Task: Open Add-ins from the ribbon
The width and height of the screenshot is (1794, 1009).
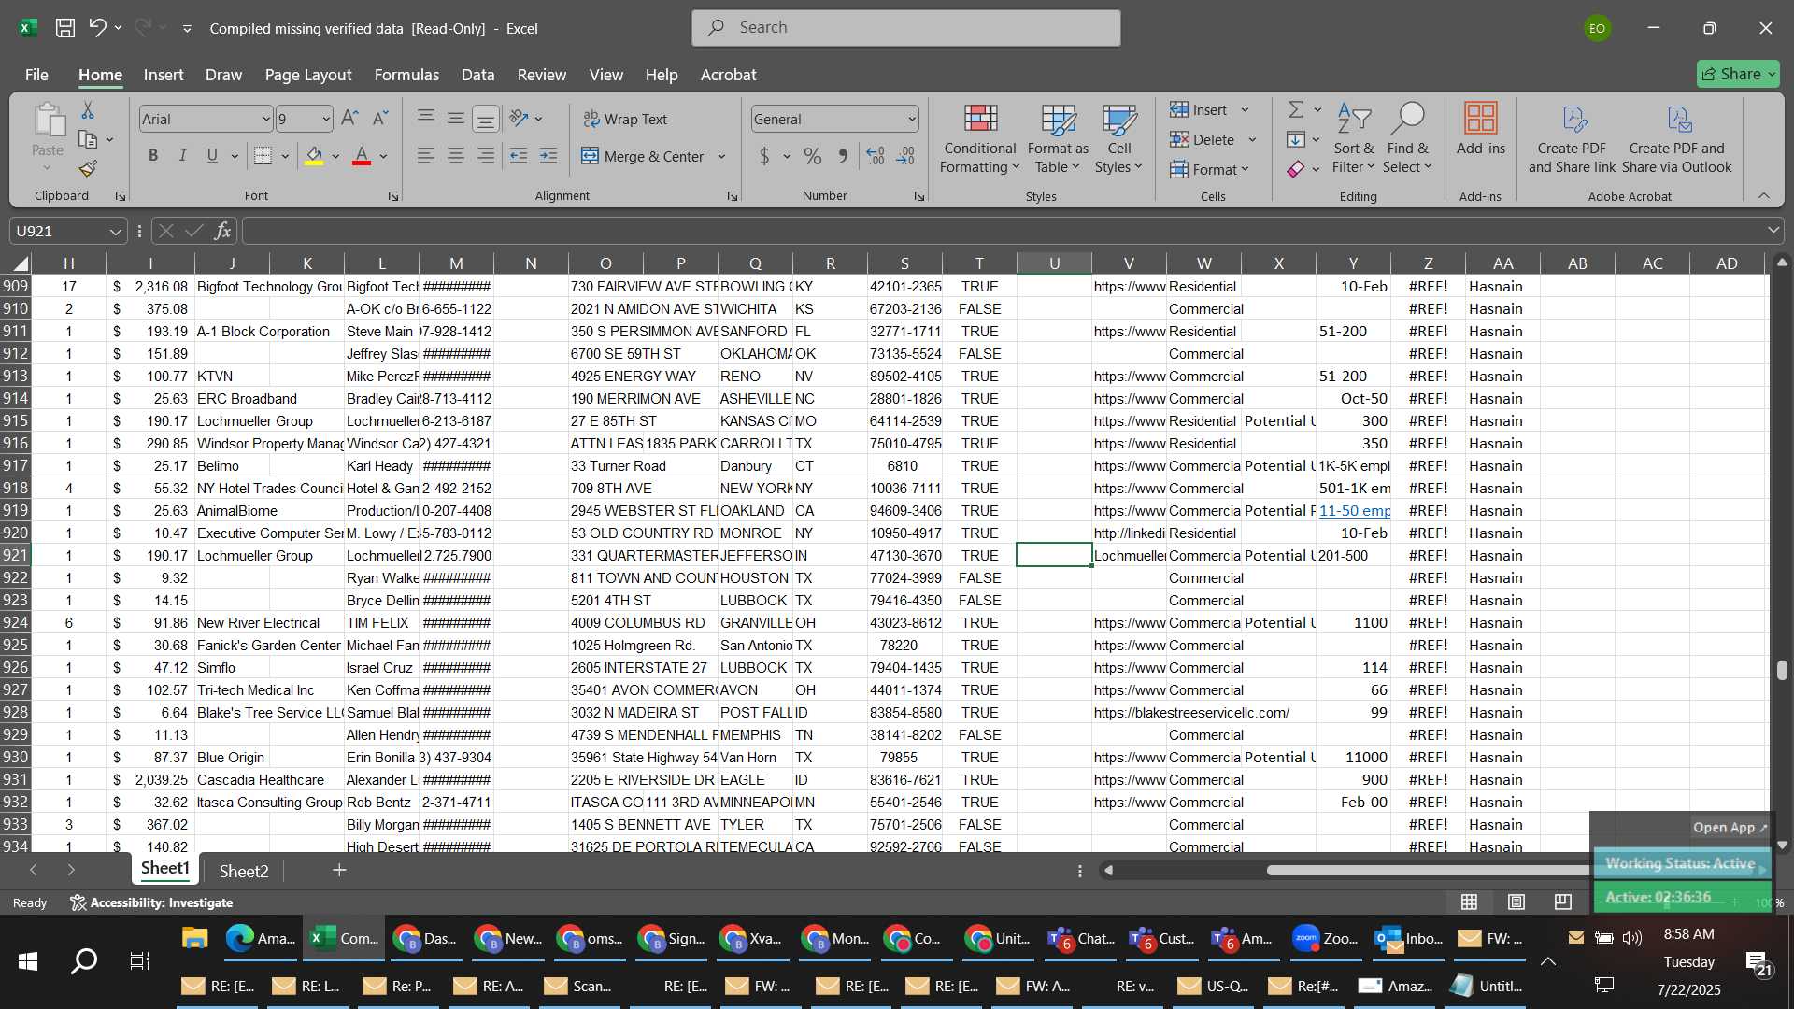Action: click(x=1480, y=129)
